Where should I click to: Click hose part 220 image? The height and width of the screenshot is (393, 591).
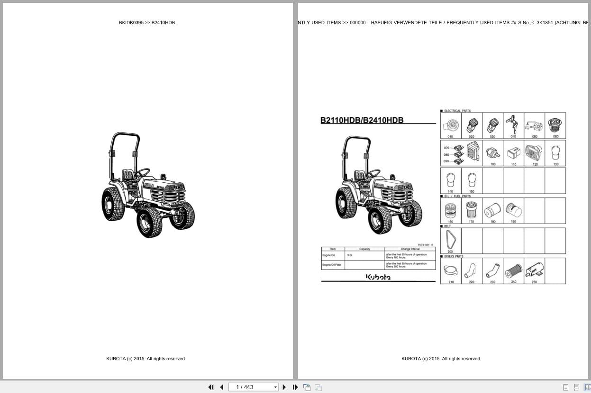pos(471,271)
